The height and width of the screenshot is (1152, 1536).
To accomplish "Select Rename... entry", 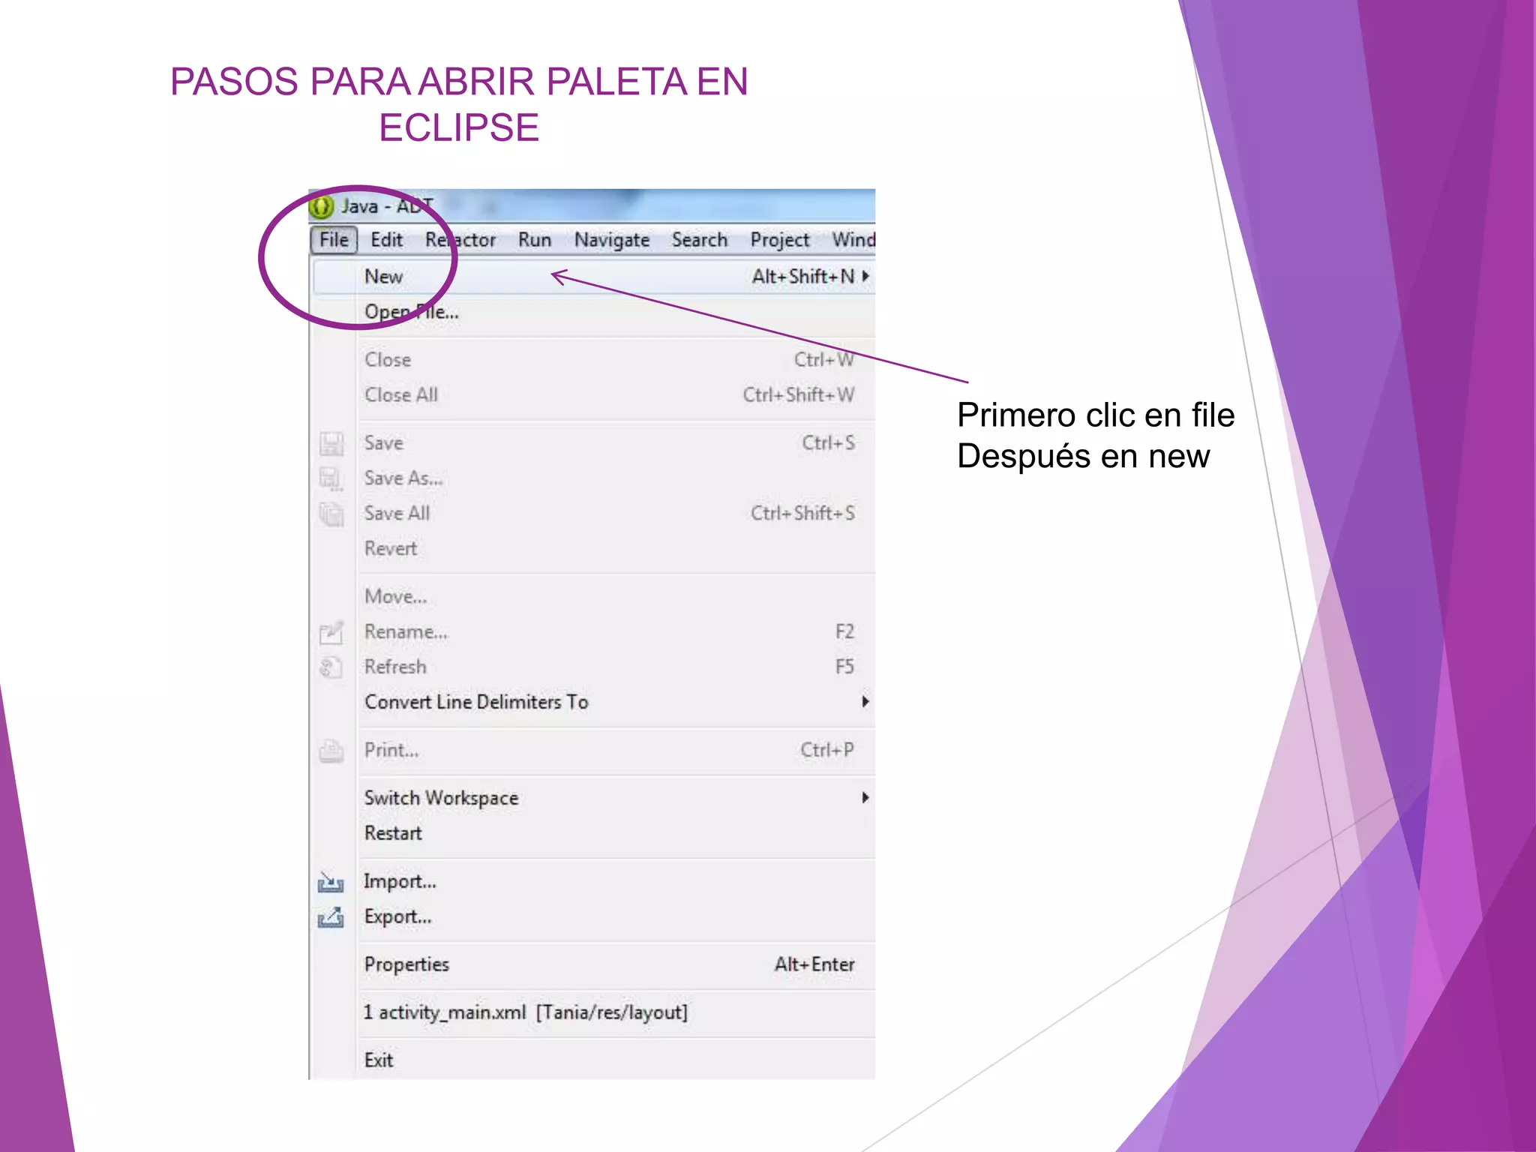I will click(593, 632).
